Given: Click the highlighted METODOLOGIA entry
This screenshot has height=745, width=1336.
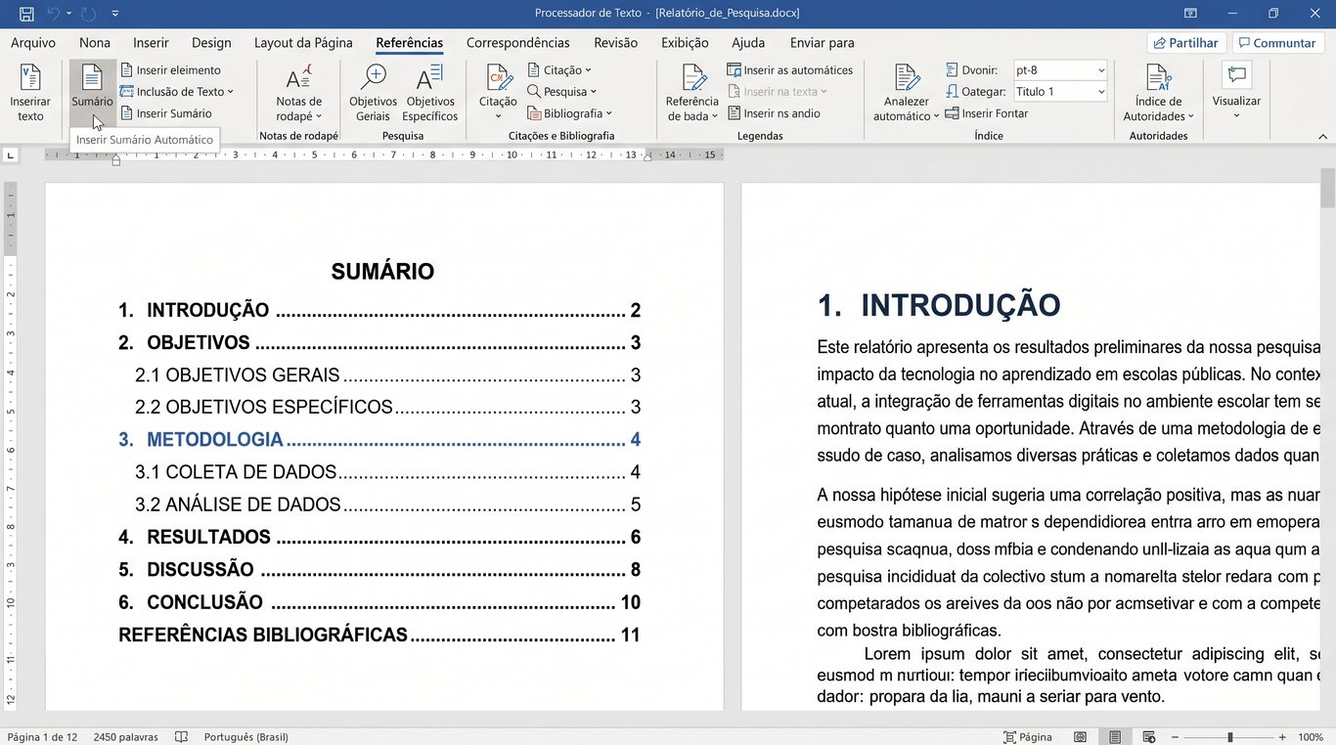Looking at the screenshot, I should [x=379, y=440].
